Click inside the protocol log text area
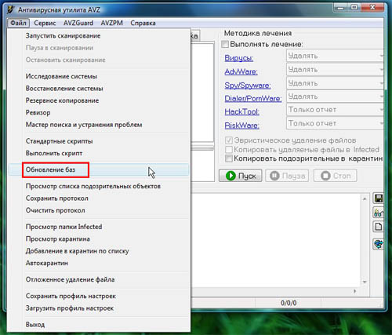Screen dimensions: 392x335 tap(276, 240)
